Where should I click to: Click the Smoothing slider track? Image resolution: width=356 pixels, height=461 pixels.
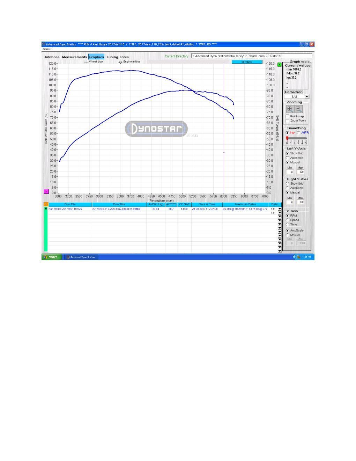tap(297, 138)
